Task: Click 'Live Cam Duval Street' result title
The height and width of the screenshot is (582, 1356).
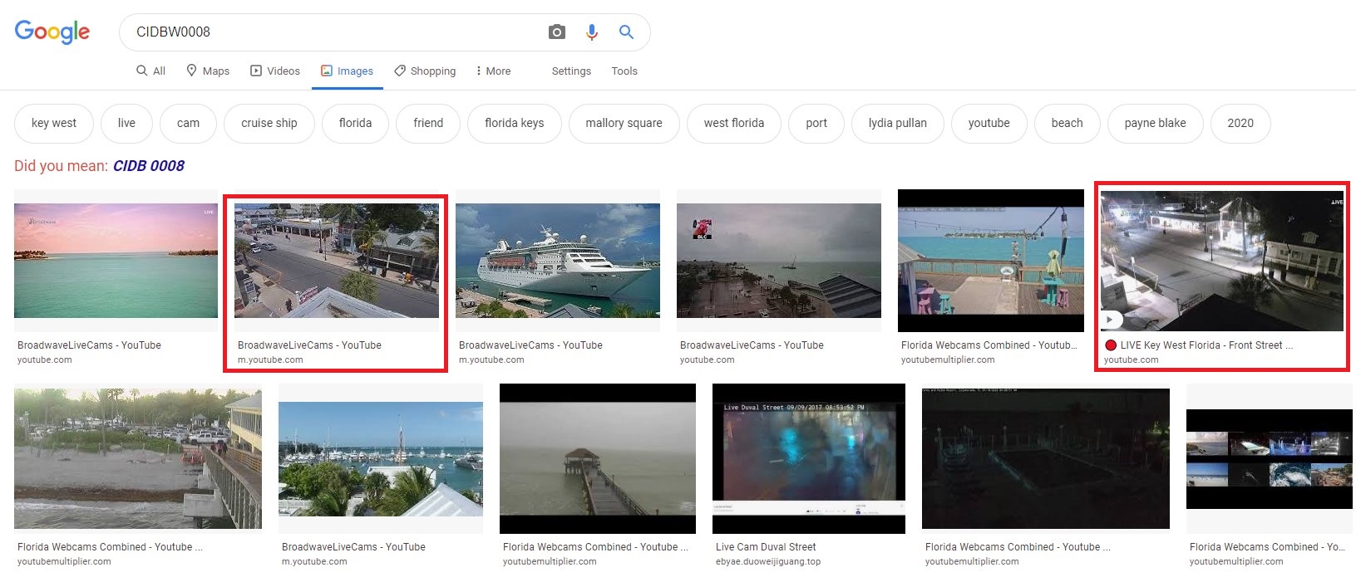Action: click(766, 547)
